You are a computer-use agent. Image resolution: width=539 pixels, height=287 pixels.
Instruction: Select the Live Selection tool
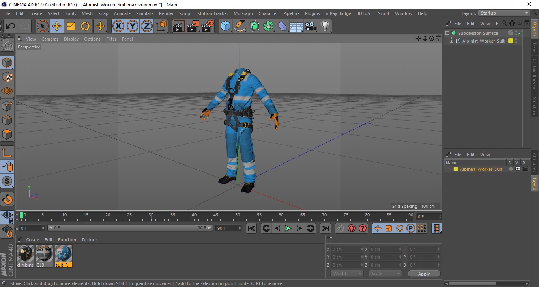[x=43, y=26]
